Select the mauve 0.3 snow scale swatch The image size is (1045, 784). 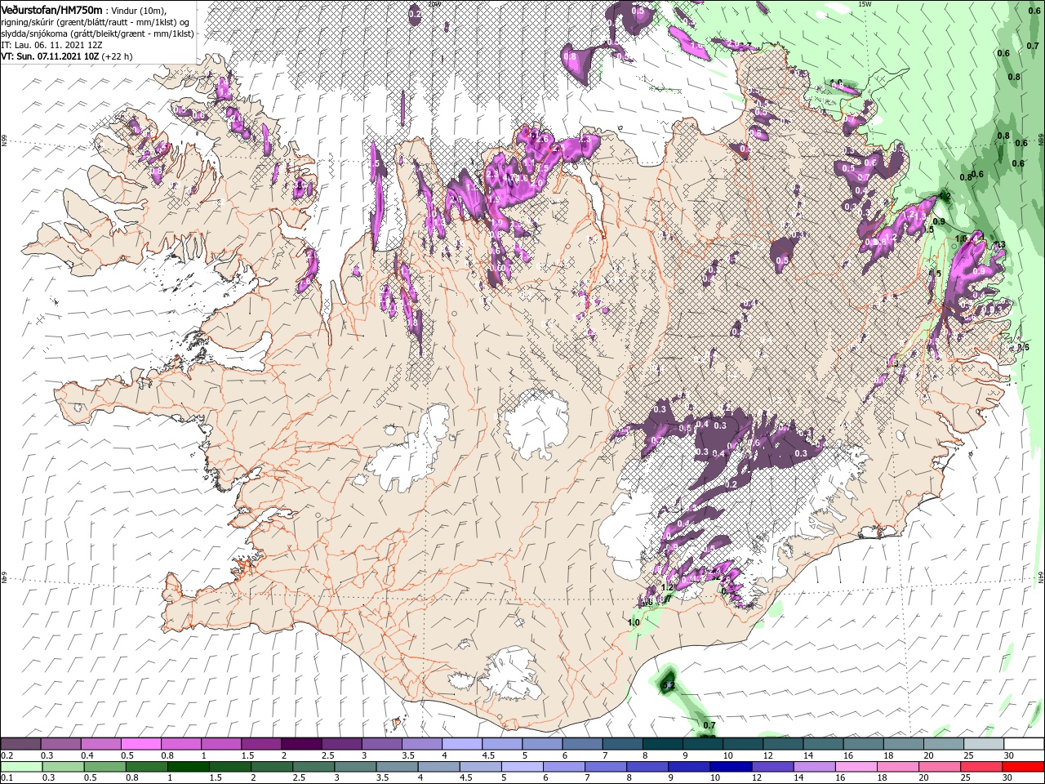[x=61, y=744]
